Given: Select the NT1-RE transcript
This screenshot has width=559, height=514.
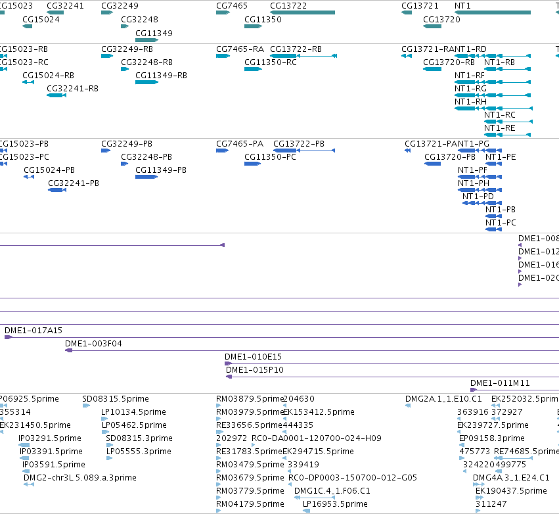Looking at the screenshot, I should point(507,135).
